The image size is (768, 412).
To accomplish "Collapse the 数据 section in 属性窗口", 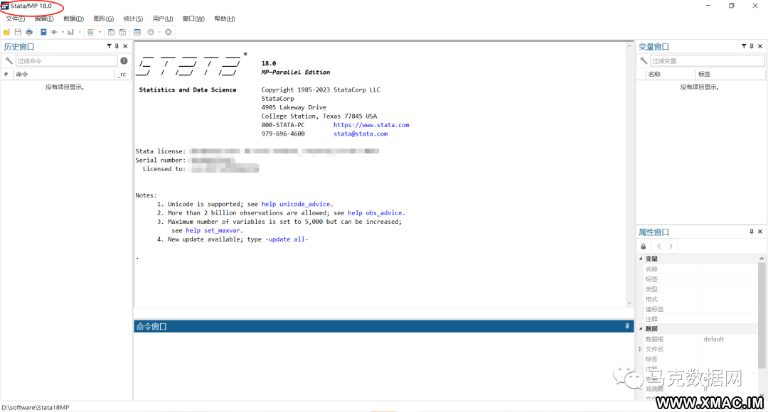I will (x=641, y=328).
